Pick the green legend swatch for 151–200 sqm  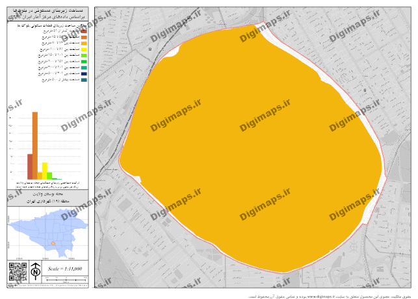pos(84,62)
